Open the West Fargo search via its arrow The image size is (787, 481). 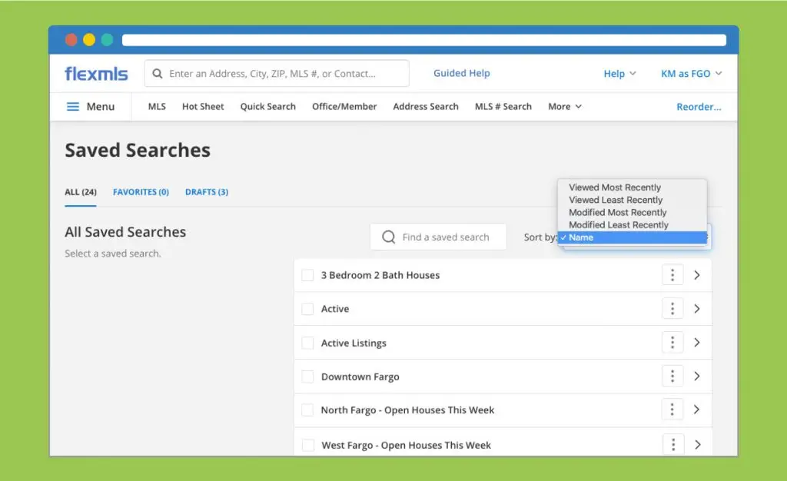(x=697, y=444)
